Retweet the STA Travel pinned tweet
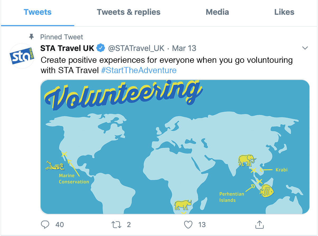318x236 pixels. [116, 225]
